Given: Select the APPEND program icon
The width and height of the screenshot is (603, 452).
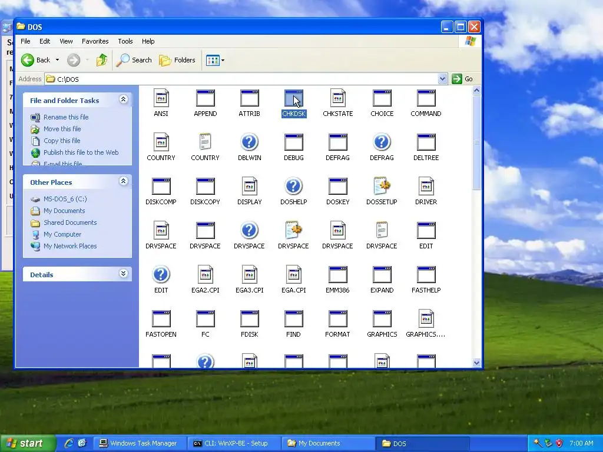Looking at the screenshot, I should [x=205, y=98].
